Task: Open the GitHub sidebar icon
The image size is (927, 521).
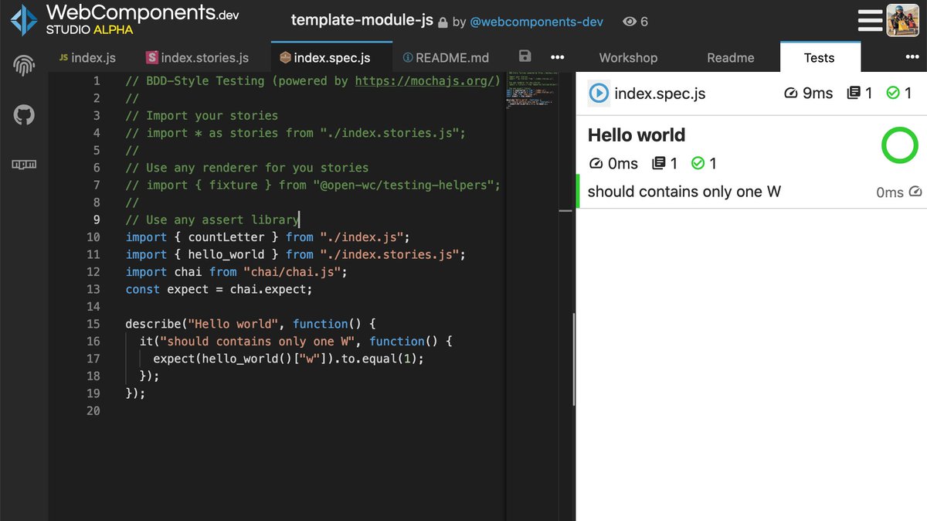Action: (24, 116)
